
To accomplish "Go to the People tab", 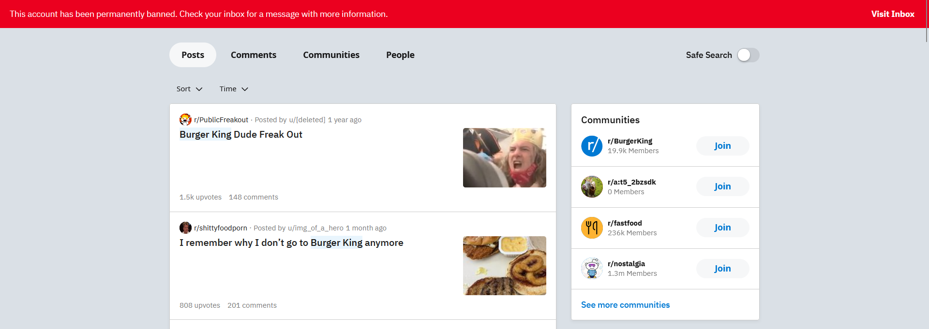I will point(400,55).
